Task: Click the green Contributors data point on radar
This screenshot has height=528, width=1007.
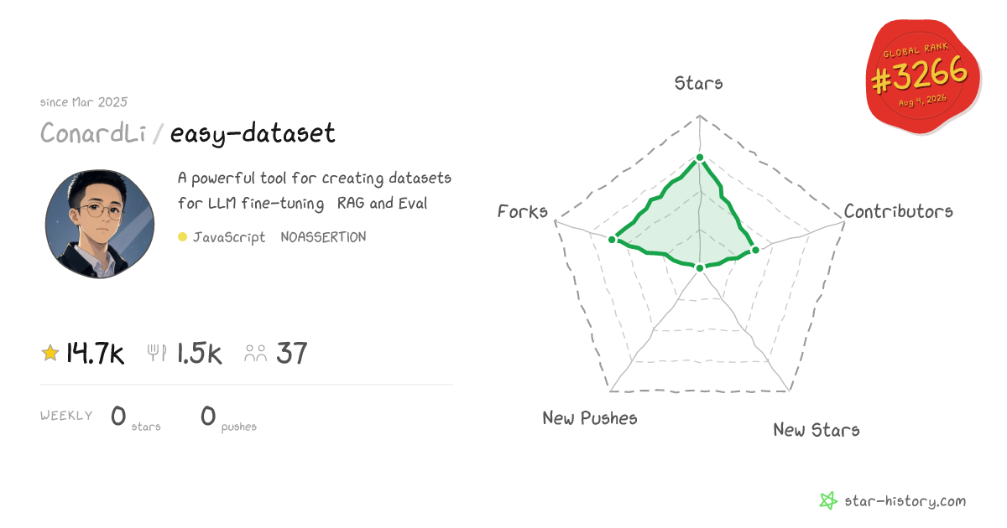Action: point(754,250)
